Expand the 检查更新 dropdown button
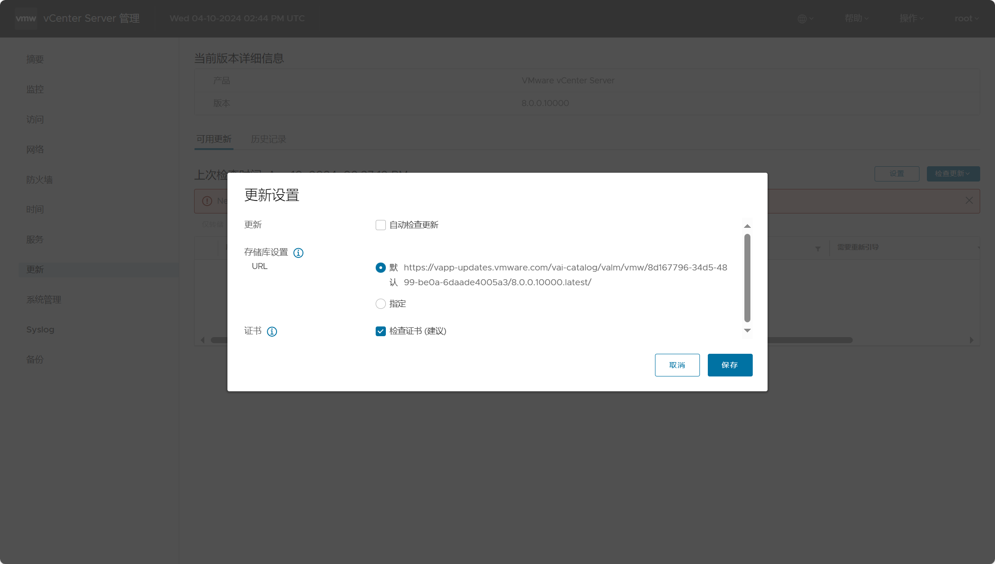 coord(953,174)
